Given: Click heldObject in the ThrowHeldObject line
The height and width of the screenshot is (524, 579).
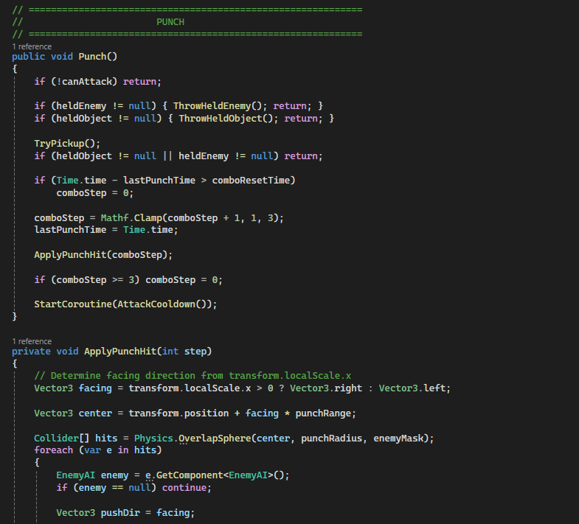Looking at the screenshot, I should [x=84, y=119].
